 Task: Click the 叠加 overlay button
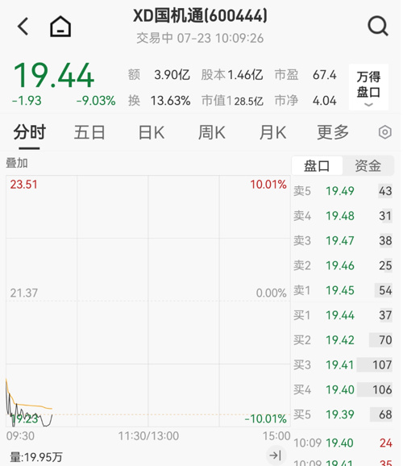coord(17,163)
